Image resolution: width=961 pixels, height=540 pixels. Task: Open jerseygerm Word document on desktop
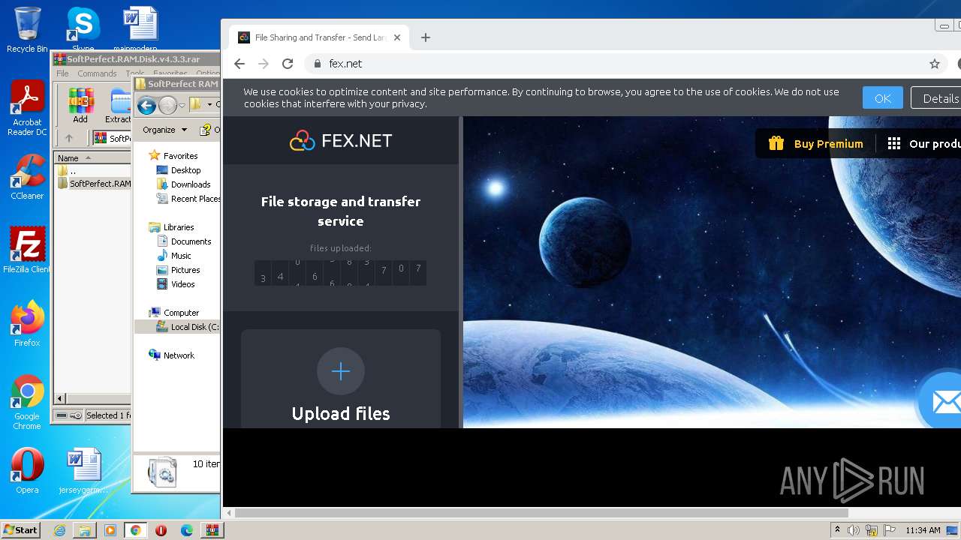[83, 471]
